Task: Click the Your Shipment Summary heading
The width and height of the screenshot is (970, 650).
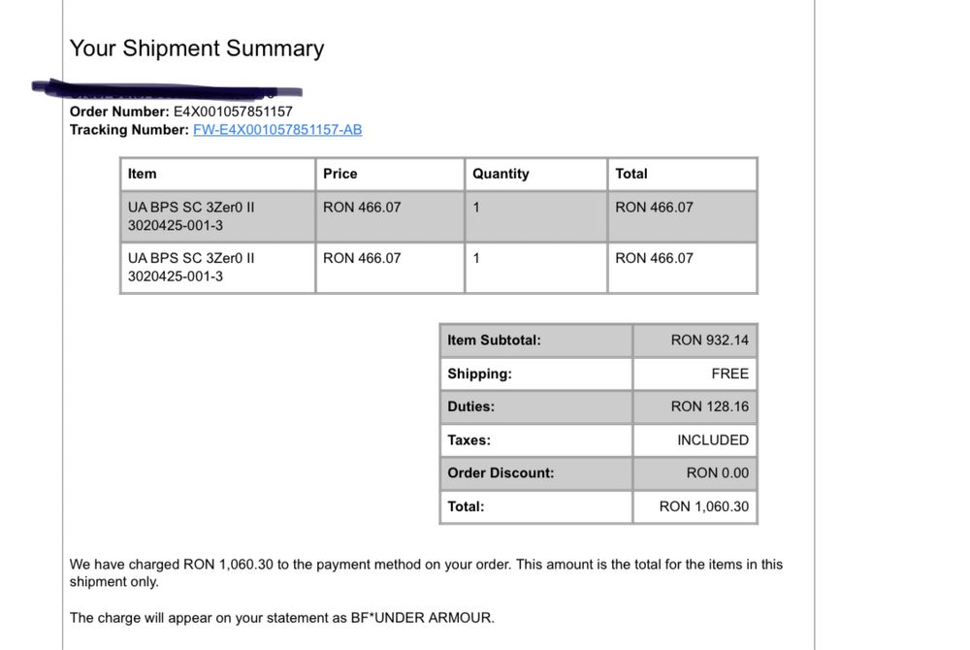Action: click(x=197, y=49)
